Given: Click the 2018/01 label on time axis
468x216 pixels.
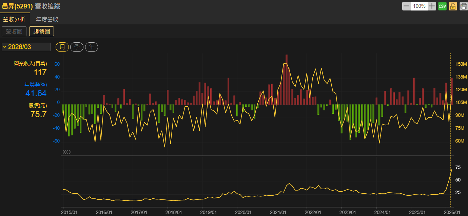Looking at the screenshot, I should (174, 212).
